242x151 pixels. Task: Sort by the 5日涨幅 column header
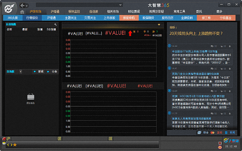click(51, 29)
